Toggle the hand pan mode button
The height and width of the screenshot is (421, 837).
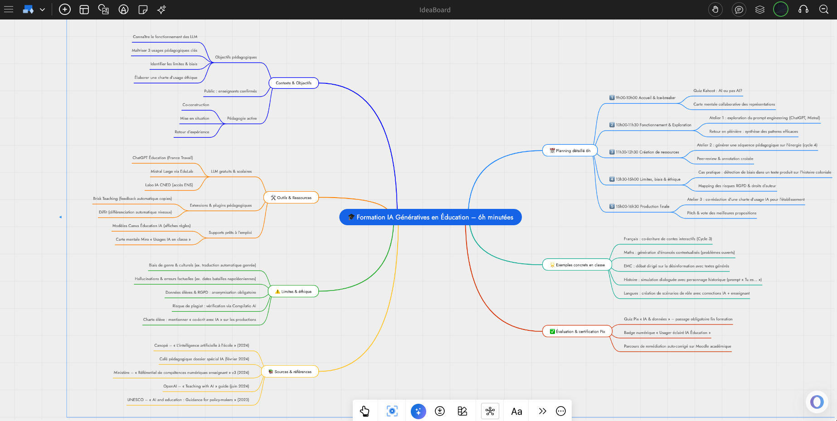(x=715, y=10)
